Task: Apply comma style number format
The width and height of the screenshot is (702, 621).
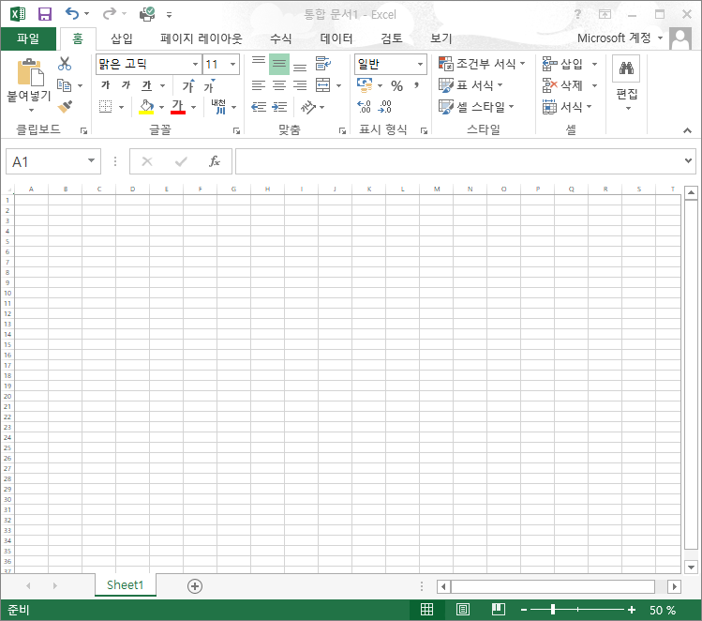Action: click(x=417, y=85)
